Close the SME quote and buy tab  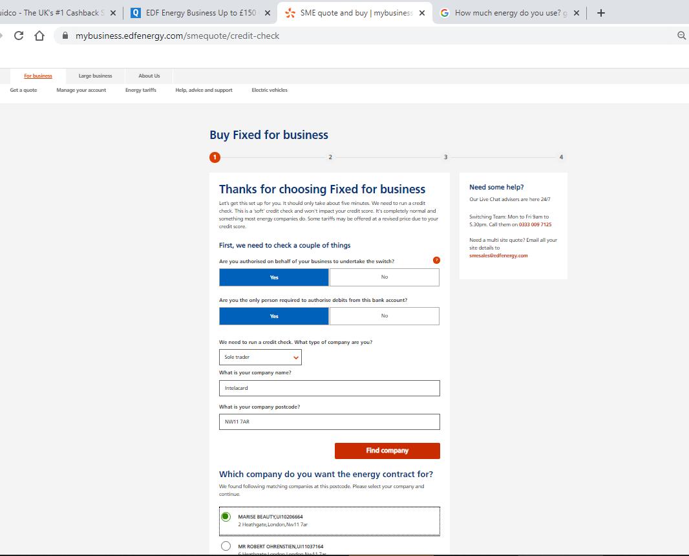[422, 13]
